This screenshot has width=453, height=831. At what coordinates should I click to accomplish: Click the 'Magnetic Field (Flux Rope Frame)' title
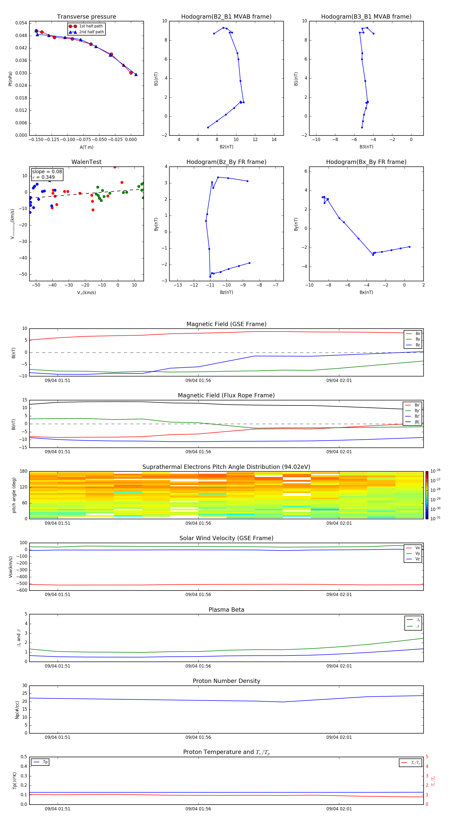(226, 396)
